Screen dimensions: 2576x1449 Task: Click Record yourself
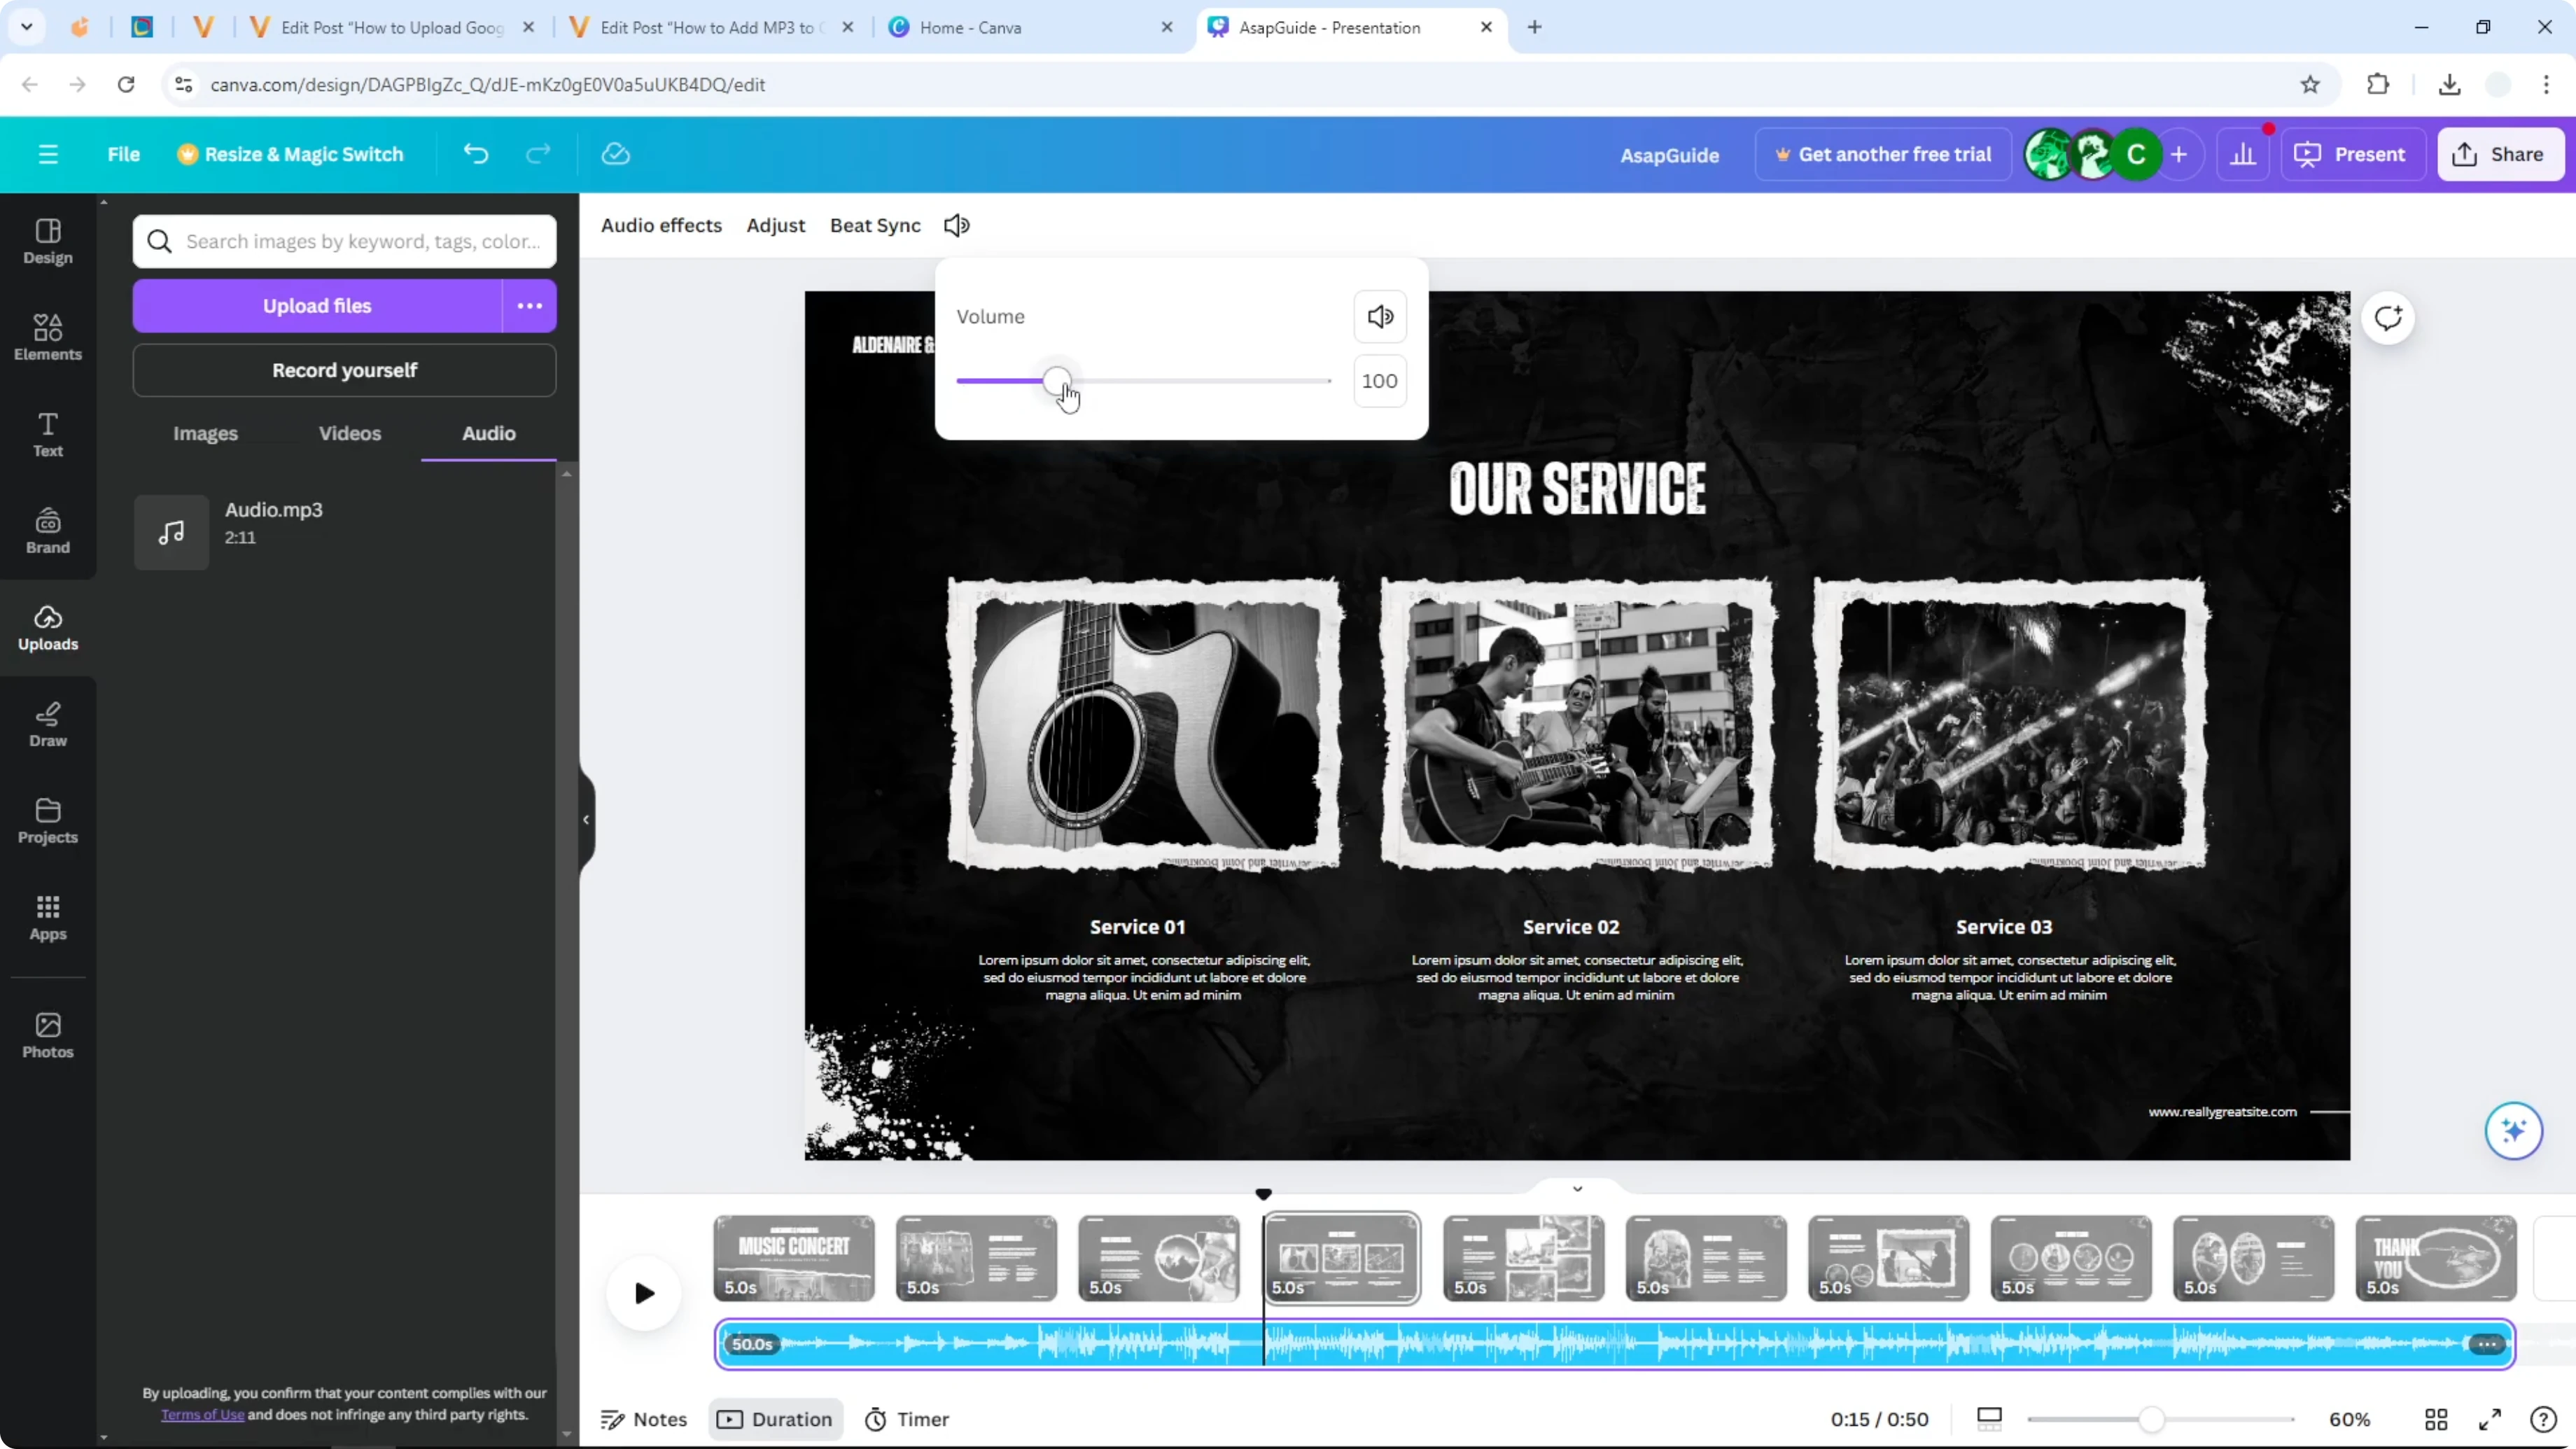pos(344,370)
